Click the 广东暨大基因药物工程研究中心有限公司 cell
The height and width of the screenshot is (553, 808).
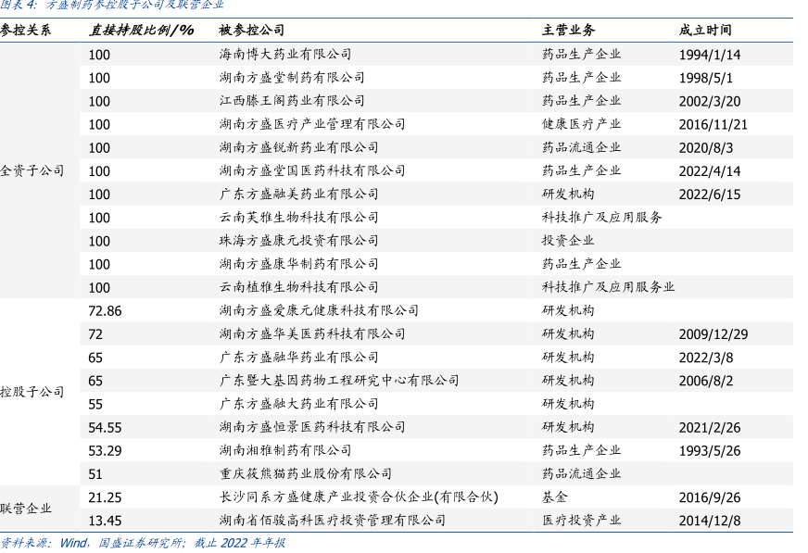click(x=339, y=381)
